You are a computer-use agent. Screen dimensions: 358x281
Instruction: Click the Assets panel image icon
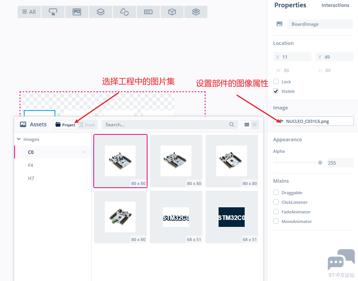click(x=23, y=124)
